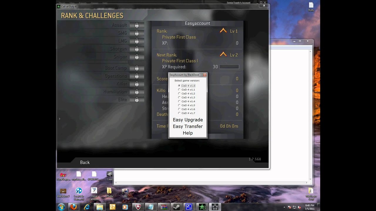The image size is (376, 211).
Task: Launch Internet Explorer from the taskbar
Action: 87,207
